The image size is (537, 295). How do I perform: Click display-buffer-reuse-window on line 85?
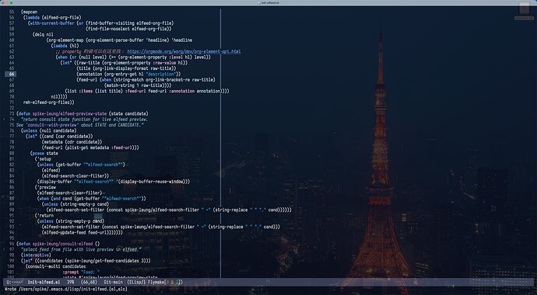152,182
